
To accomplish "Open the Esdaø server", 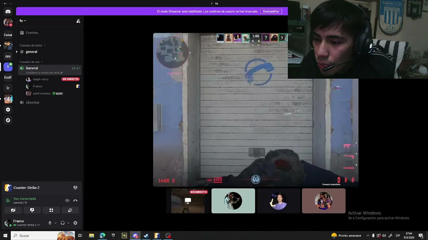I will (8, 35).
